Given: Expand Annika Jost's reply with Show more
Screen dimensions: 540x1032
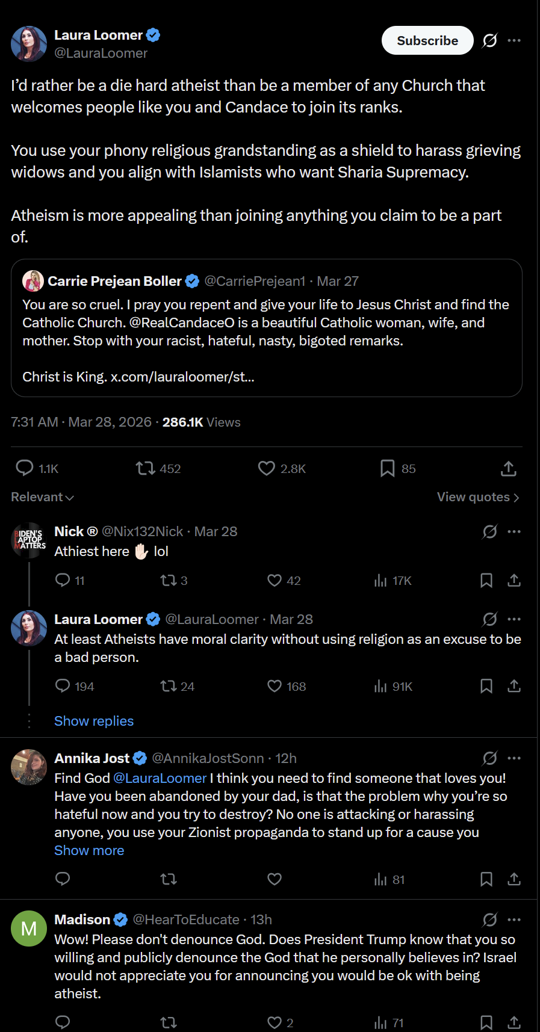Looking at the screenshot, I should point(89,850).
